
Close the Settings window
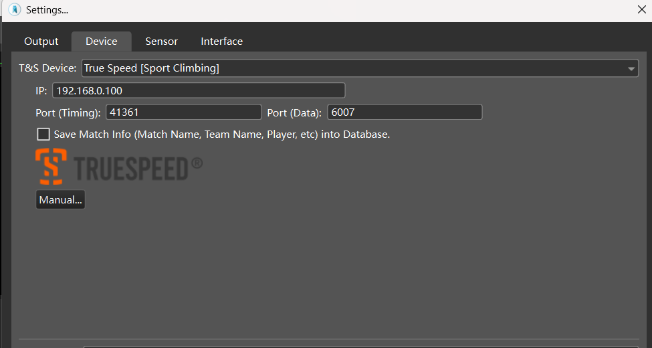point(641,10)
